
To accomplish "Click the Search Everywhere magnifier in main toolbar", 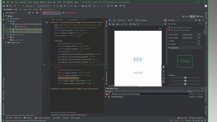I will (x=124, y=6).
